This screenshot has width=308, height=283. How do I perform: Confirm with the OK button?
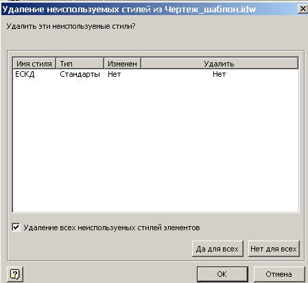click(x=222, y=274)
